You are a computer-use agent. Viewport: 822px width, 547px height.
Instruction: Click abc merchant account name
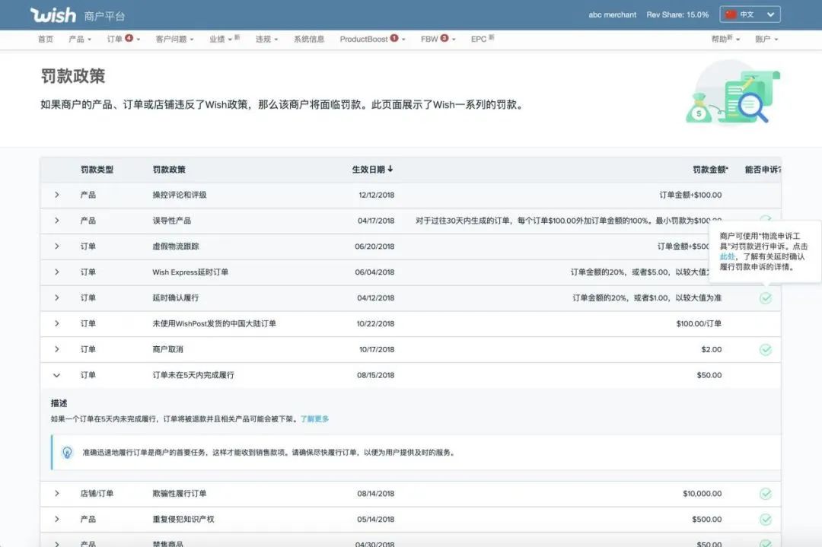[x=612, y=14]
